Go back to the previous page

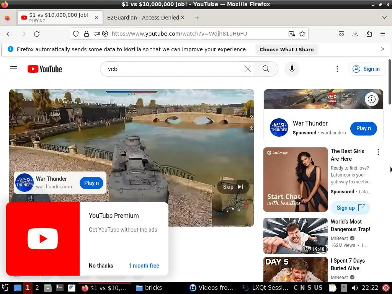click(x=9, y=34)
